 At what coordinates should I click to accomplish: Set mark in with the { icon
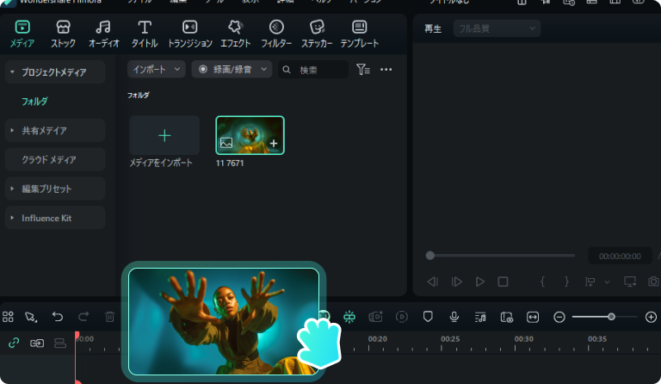pyautogui.click(x=543, y=282)
